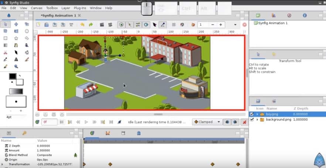Click the New document toolbar icon

point(38,24)
